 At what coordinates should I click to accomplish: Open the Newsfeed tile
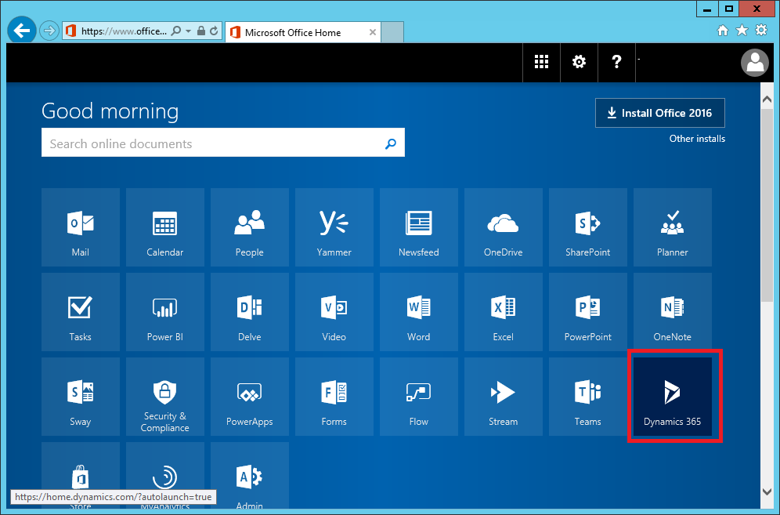pyautogui.click(x=419, y=227)
